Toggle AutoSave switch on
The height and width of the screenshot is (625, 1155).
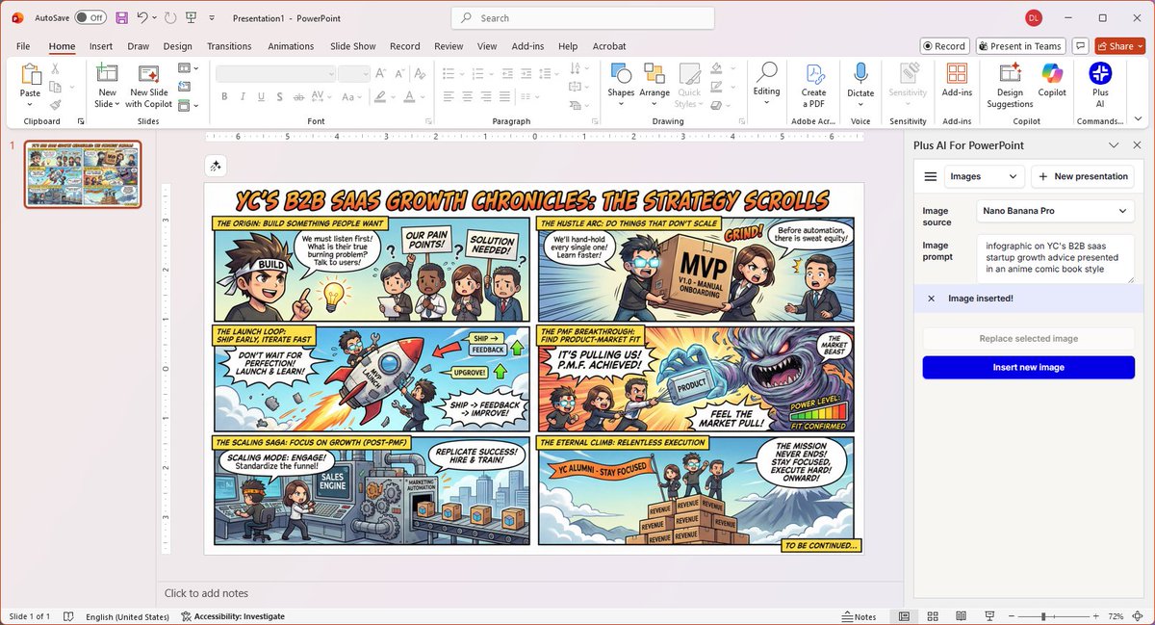coord(90,18)
